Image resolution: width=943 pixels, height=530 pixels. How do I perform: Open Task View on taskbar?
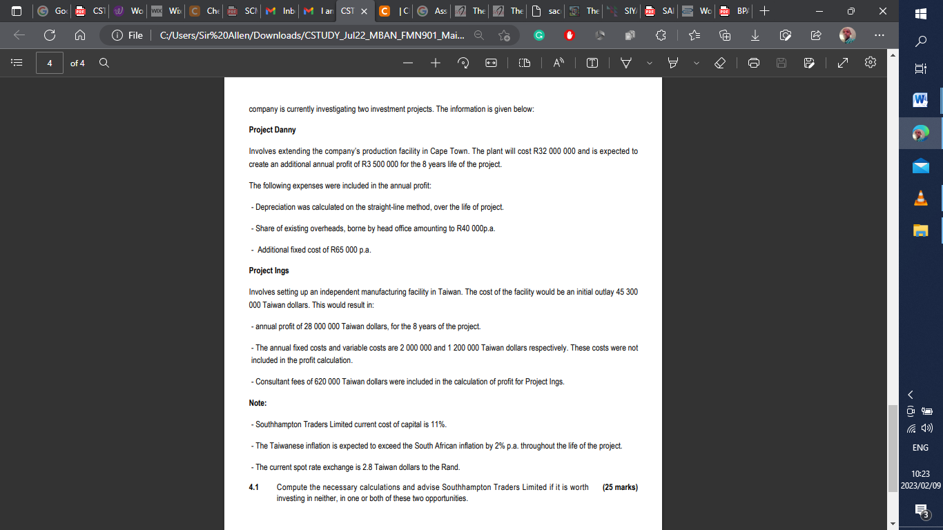coord(920,68)
